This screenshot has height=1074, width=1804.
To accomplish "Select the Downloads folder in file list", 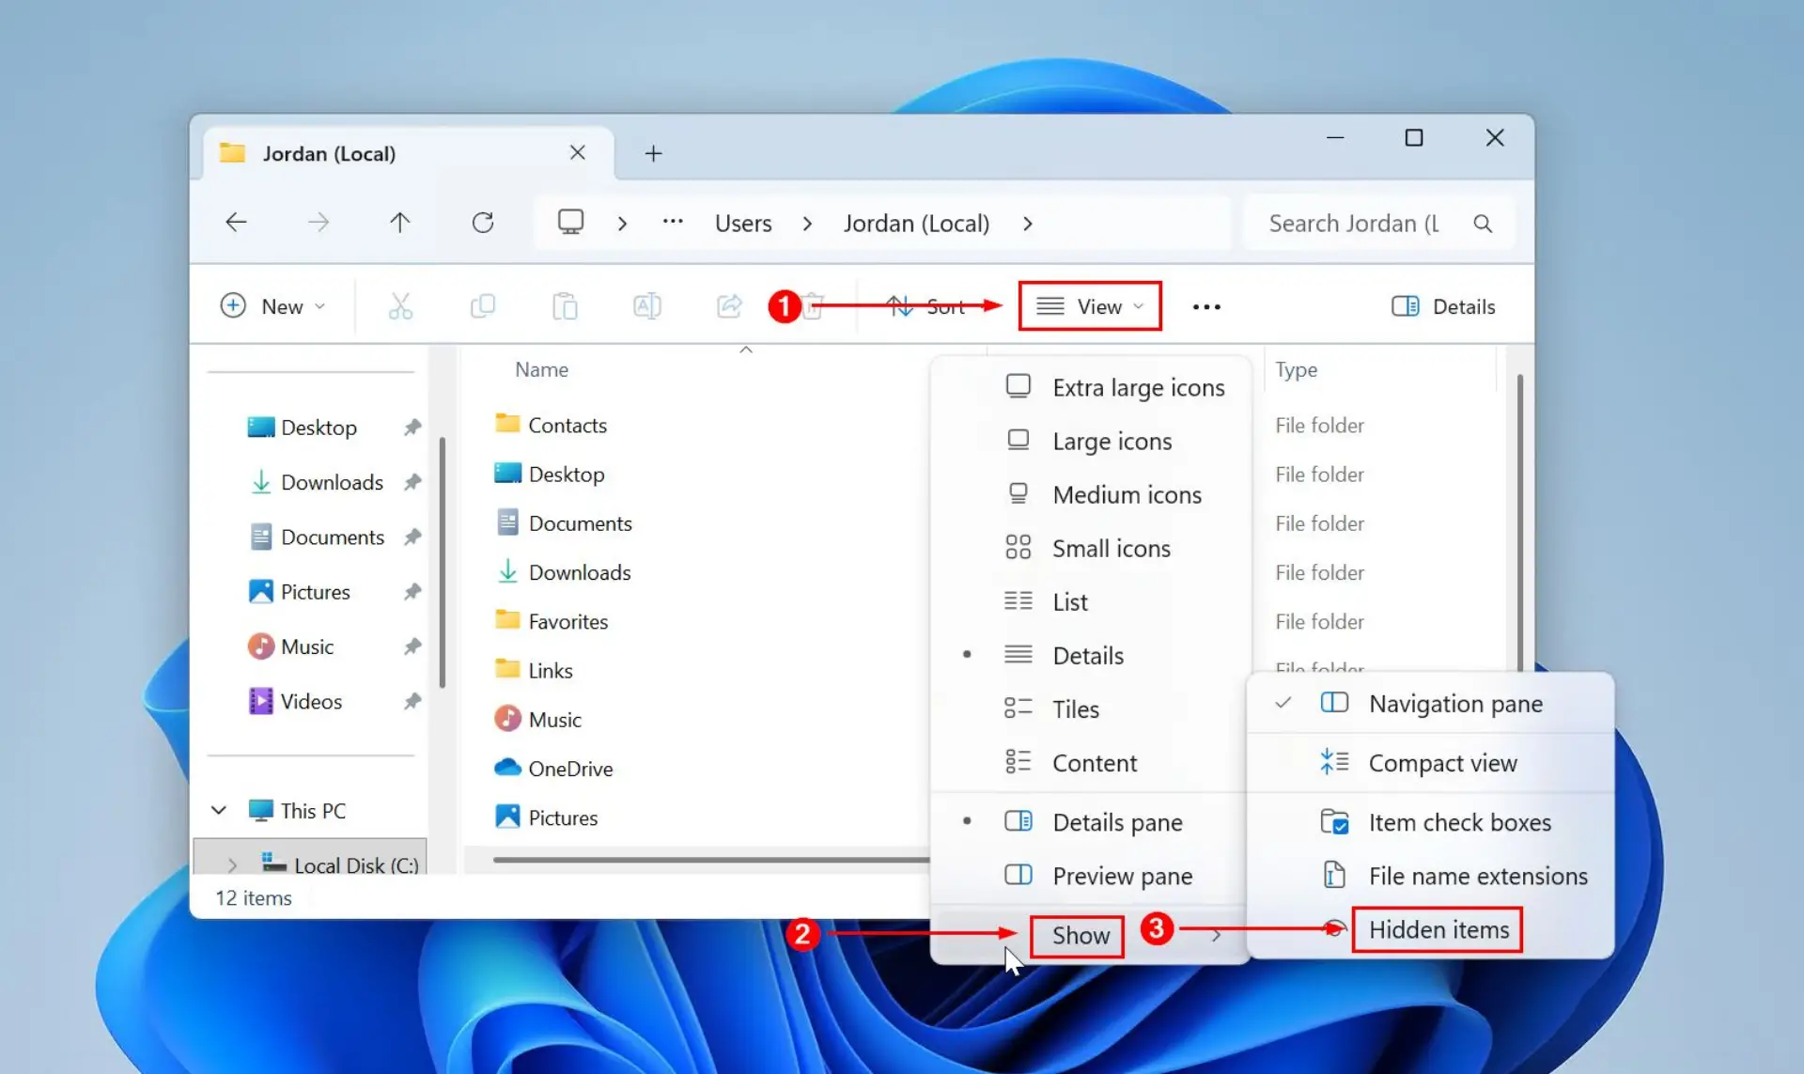I will click(562, 572).
